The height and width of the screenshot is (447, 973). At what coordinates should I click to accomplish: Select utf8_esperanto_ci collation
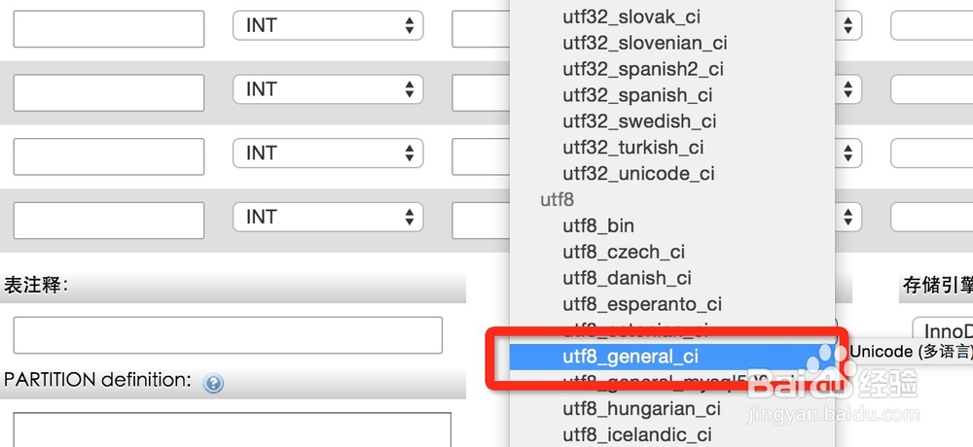coord(642,304)
